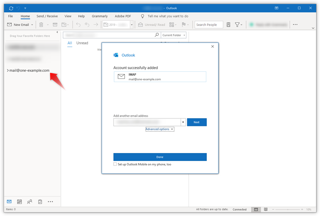
Task: Select the Unread filter tab
Action: tap(82, 43)
